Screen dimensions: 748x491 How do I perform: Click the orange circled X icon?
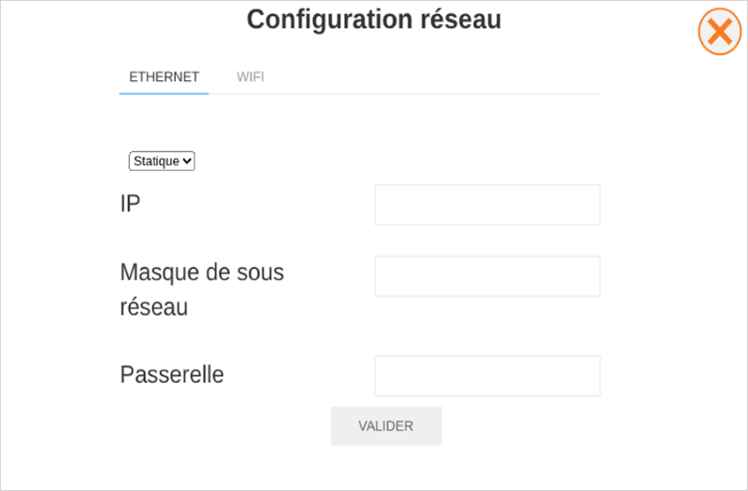click(719, 33)
